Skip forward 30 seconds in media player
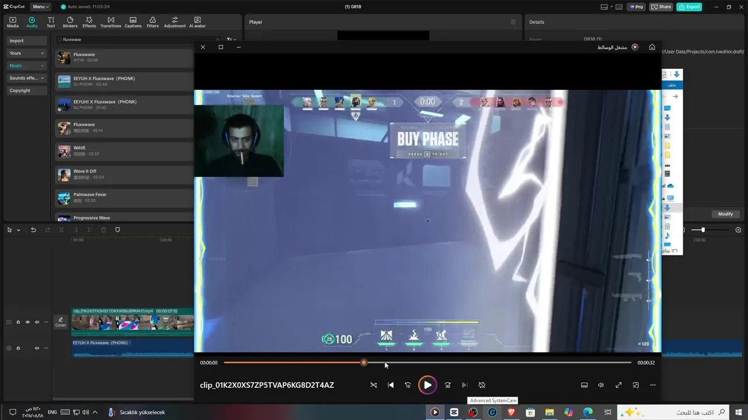Screen dimensions: 748x420 click(448, 385)
